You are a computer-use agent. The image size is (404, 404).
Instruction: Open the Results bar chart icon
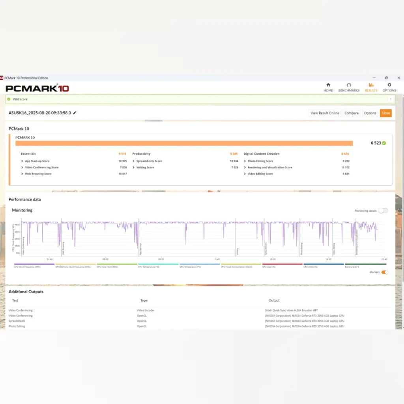371,85
